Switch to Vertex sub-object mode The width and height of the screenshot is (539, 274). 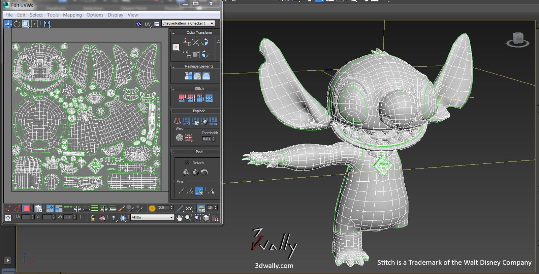tap(8, 209)
